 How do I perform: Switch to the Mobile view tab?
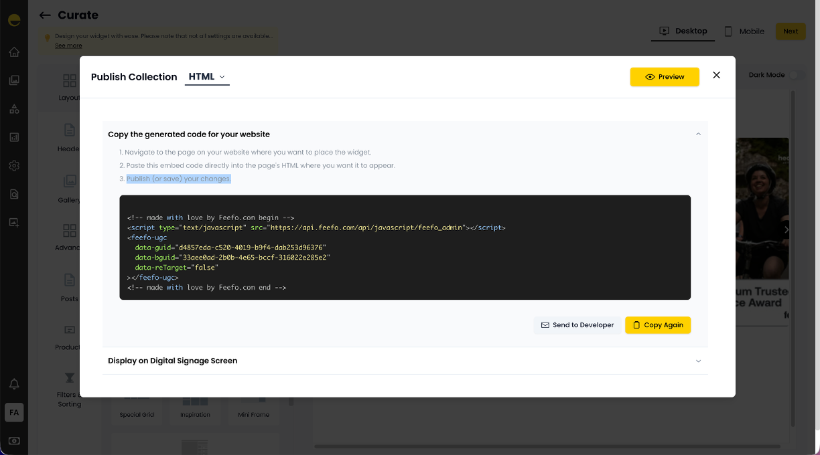744,31
